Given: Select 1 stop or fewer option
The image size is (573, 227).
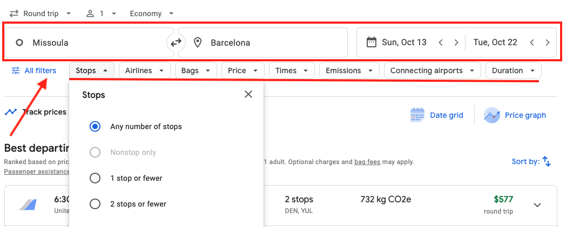Looking at the screenshot, I should (95, 178).
